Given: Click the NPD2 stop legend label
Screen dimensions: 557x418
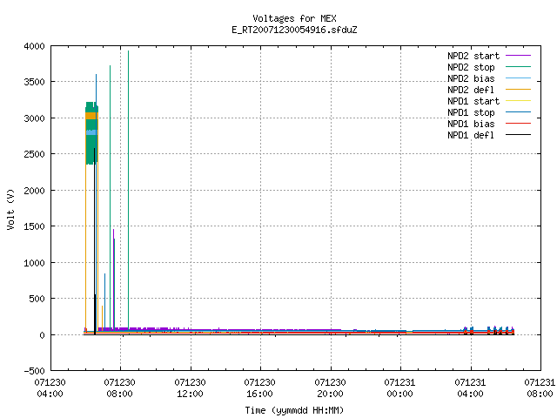Looking at the screenshot, I should [x=471, y=67].
